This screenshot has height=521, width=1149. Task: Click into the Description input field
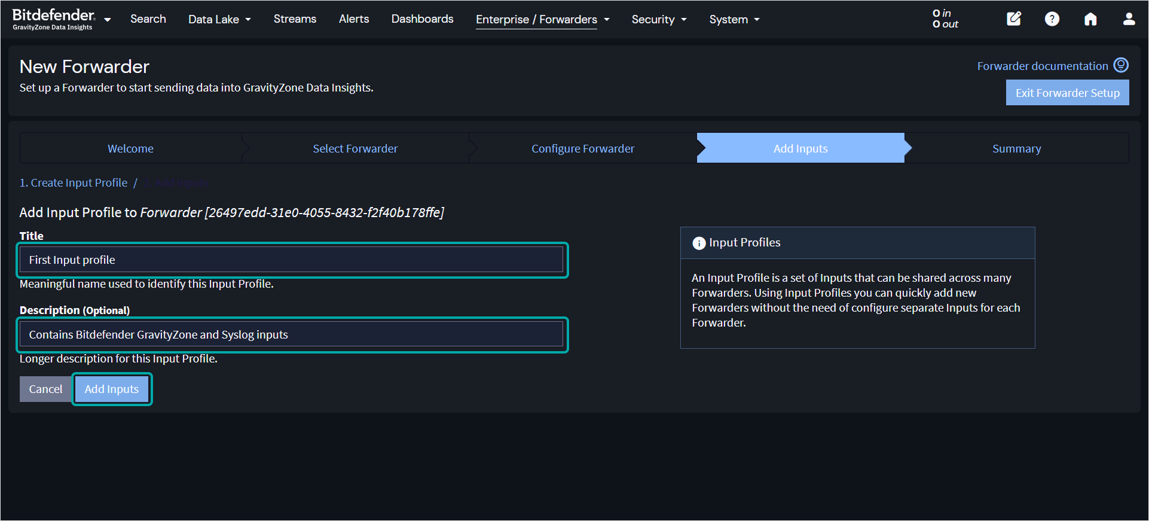[x=292, y=334]
